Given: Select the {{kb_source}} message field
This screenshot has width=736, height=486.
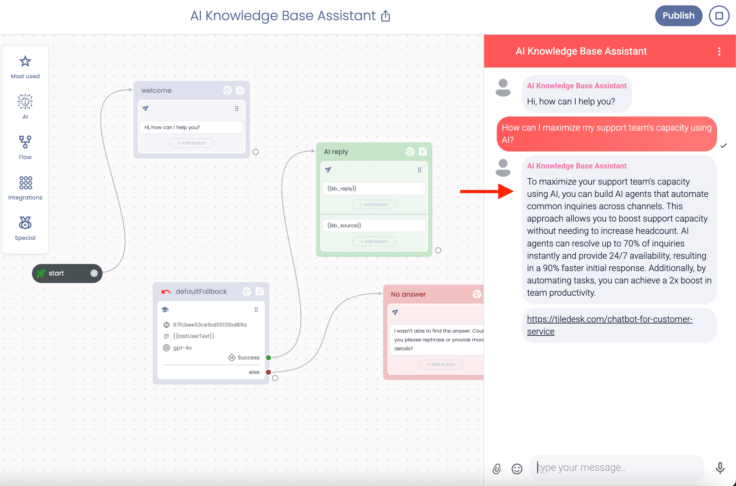Looking at the screenshot, I should [374, 225].
